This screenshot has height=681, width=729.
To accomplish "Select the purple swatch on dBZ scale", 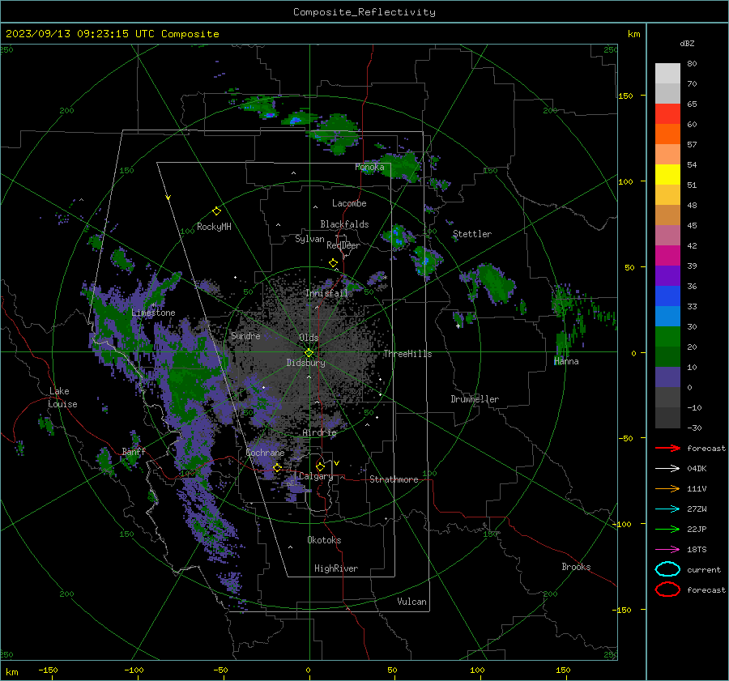I will click(x=667, y=276).
